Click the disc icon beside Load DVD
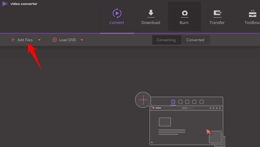The image size is (260, 147). click(55, 40)
